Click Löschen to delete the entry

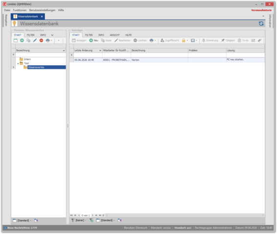tap(140, 40)
